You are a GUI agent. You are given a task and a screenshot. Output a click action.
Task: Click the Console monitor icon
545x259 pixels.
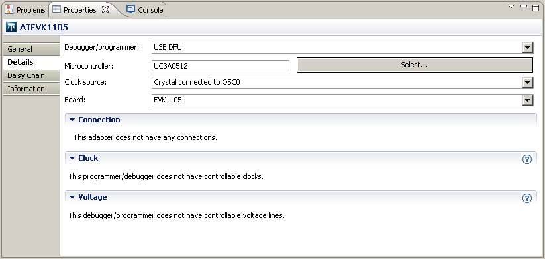pos(130,9)
